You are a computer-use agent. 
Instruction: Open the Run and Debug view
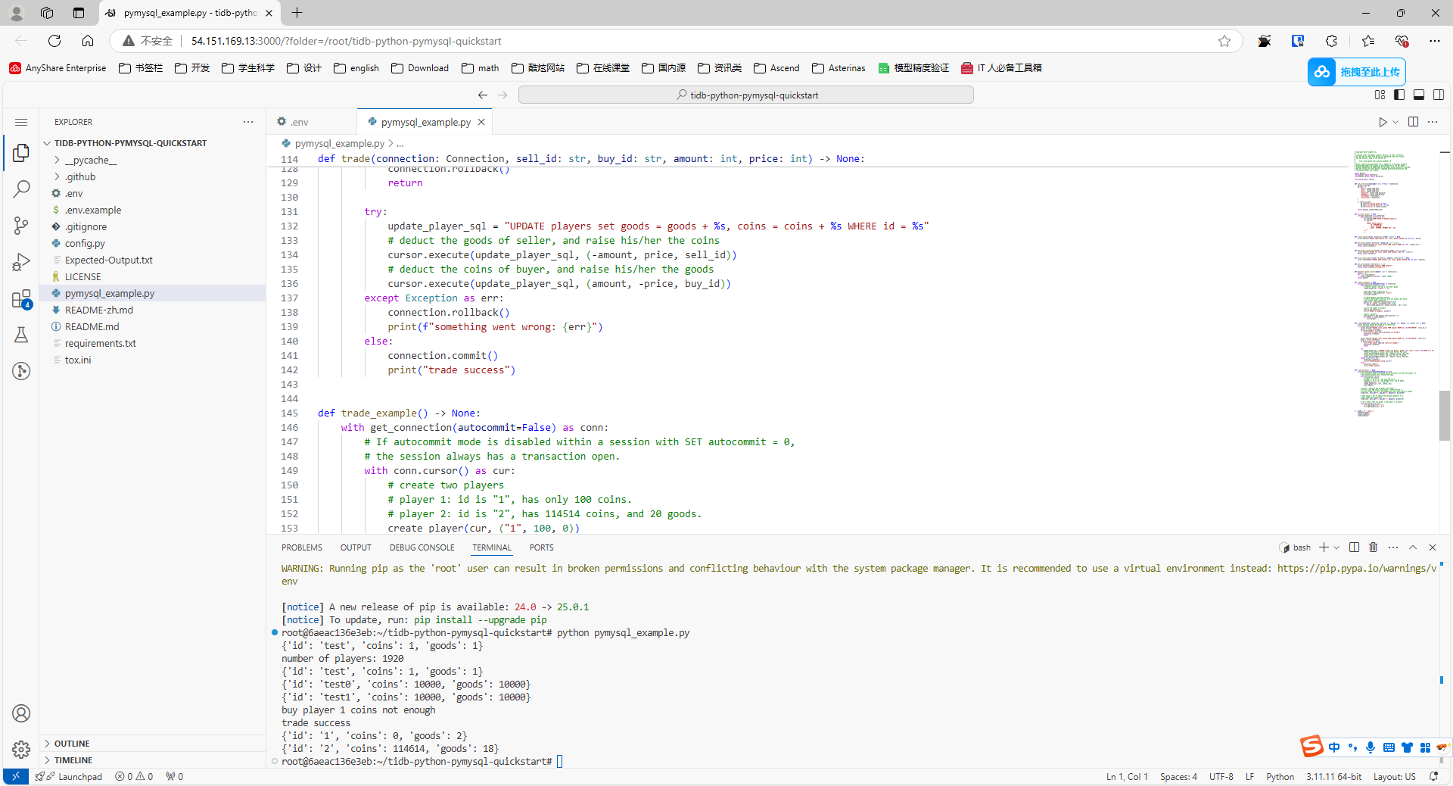[21, 262]
